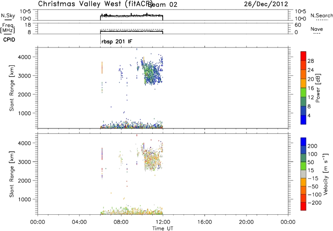Click "Slant Range [km]" label of Velocity panel

pyautogui.click(x=12, y=174)
